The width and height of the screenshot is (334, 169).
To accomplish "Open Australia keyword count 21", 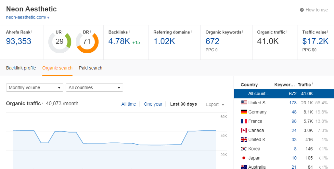I will coord(294,167).
